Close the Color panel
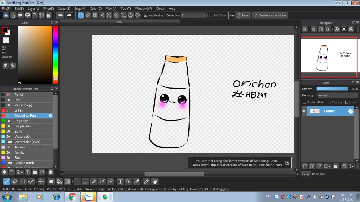Viewport: 360px width, 202px height. [x=57, y=22]
